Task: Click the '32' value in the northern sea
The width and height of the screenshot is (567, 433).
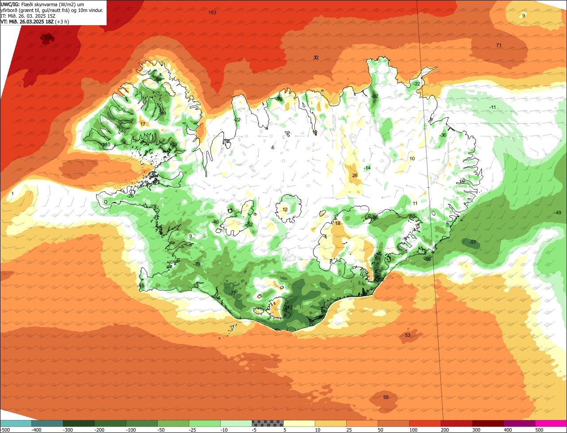Action: click(316, 58)
